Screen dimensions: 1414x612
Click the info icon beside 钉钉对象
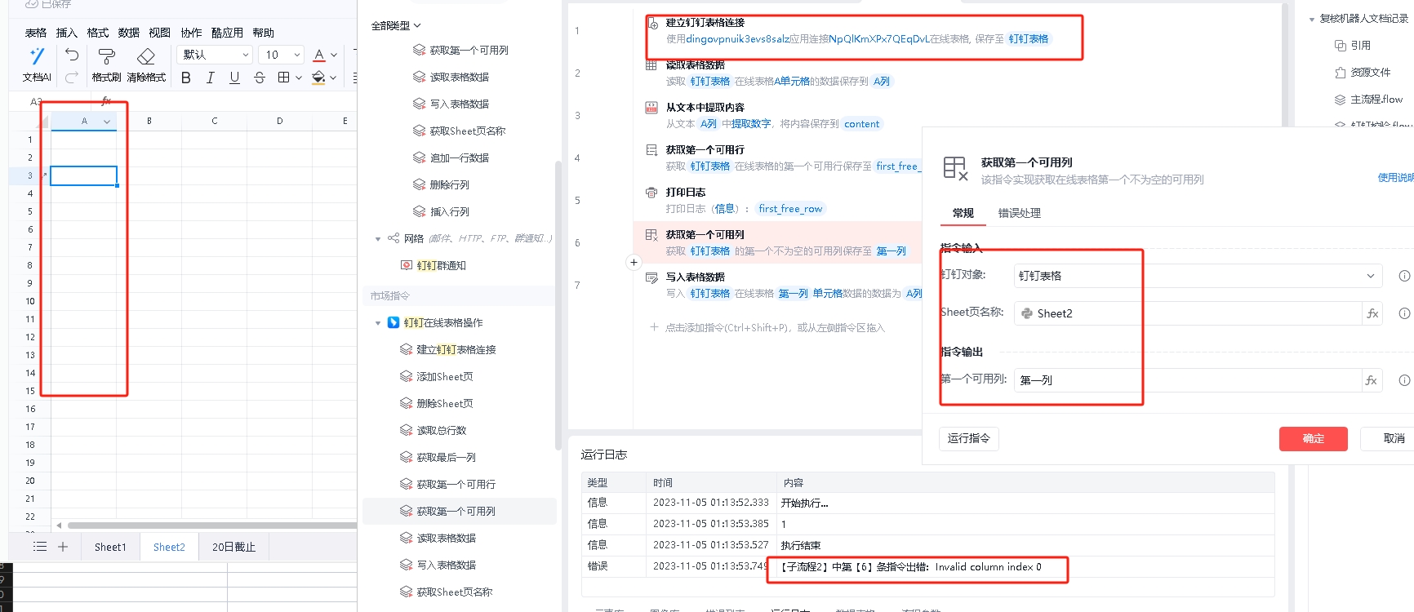[x=1404, y=276]
